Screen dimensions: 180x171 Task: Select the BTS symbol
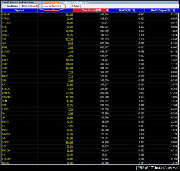tap(4, 72)
